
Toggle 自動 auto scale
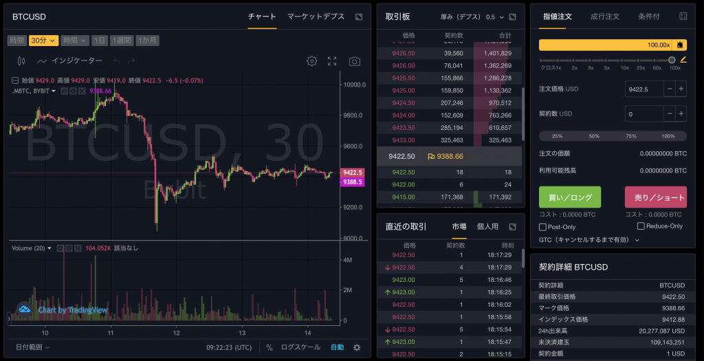click(337, 347)
